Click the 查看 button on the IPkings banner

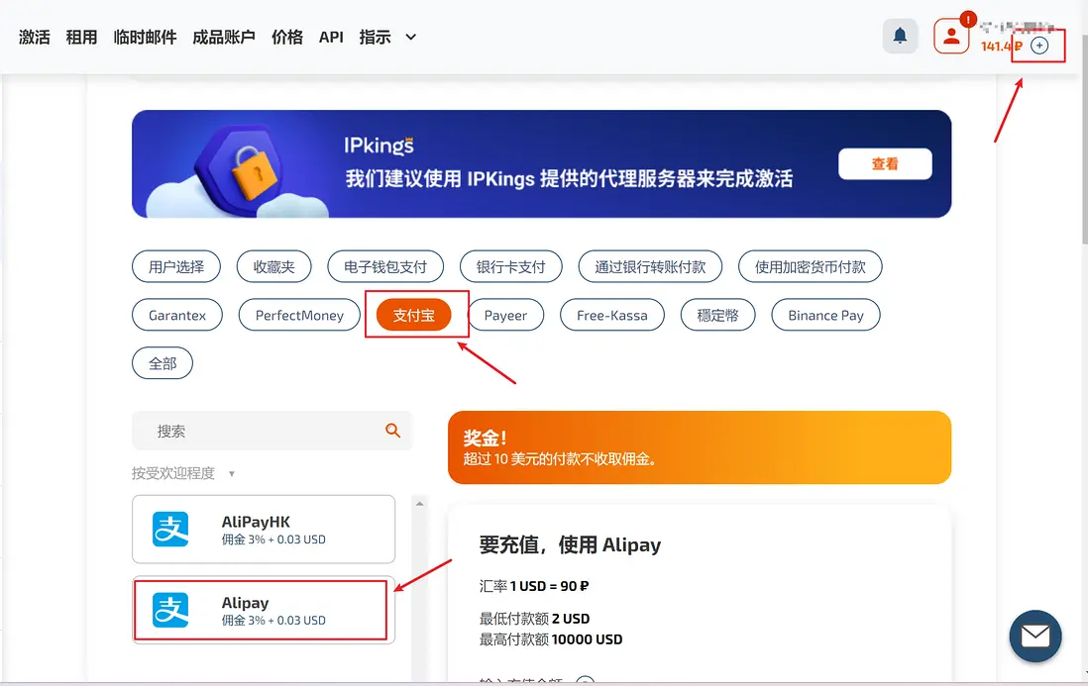tap(885, 163)
